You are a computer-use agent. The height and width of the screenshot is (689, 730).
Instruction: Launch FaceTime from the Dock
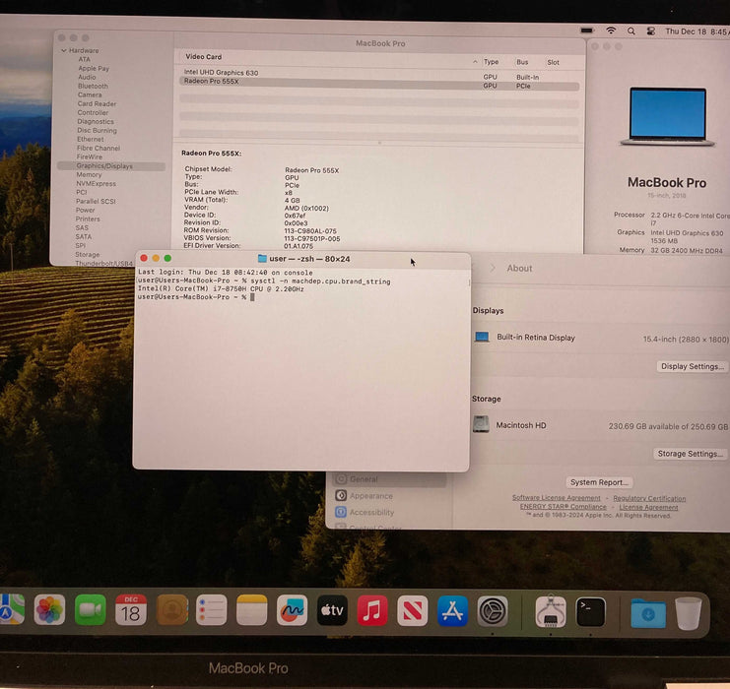(90, 609)
